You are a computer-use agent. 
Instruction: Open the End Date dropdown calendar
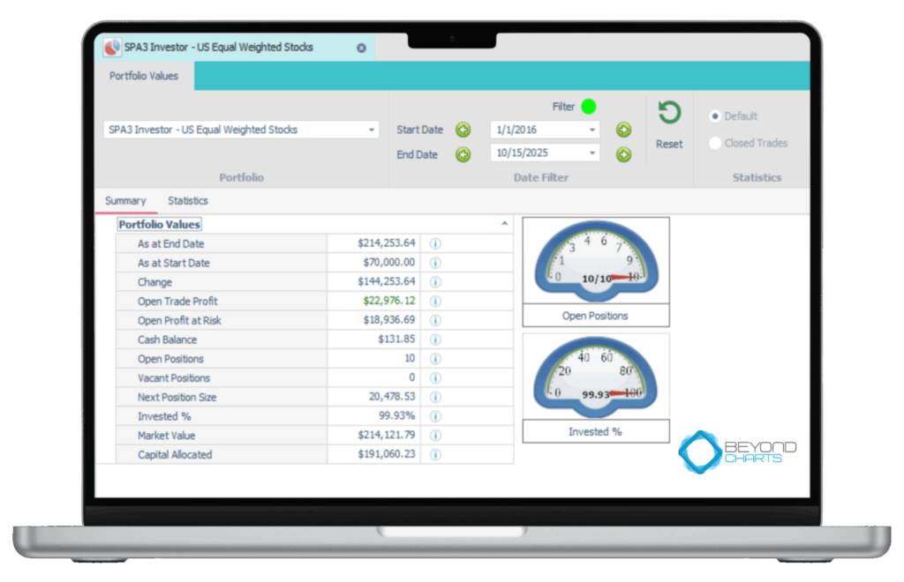[x=591, y=153]
